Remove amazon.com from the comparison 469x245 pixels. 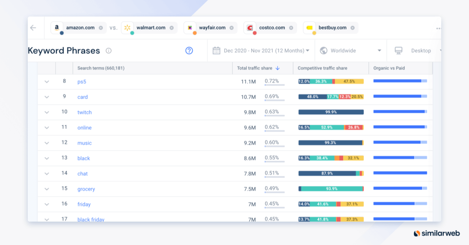[100, 28]
